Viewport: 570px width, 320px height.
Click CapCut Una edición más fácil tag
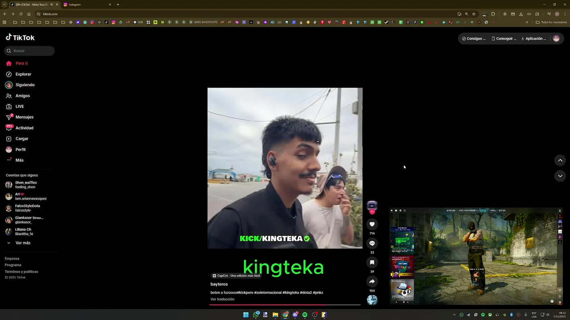[236, 276]
